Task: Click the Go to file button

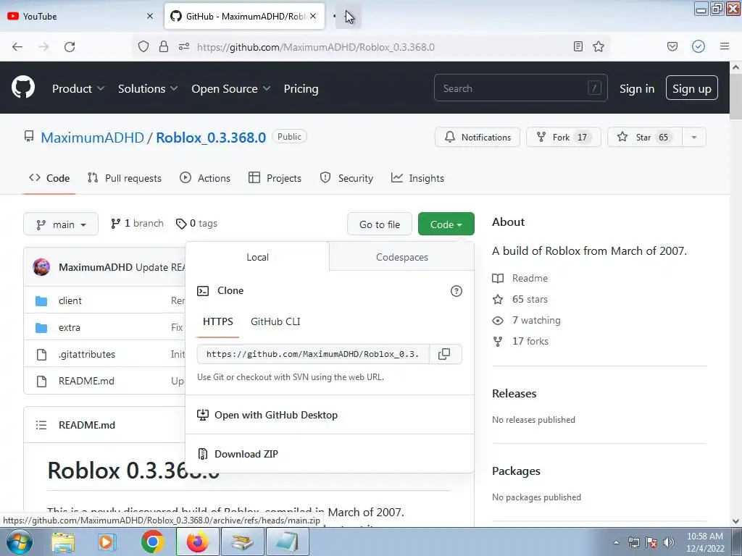Action: pos(380,224)
